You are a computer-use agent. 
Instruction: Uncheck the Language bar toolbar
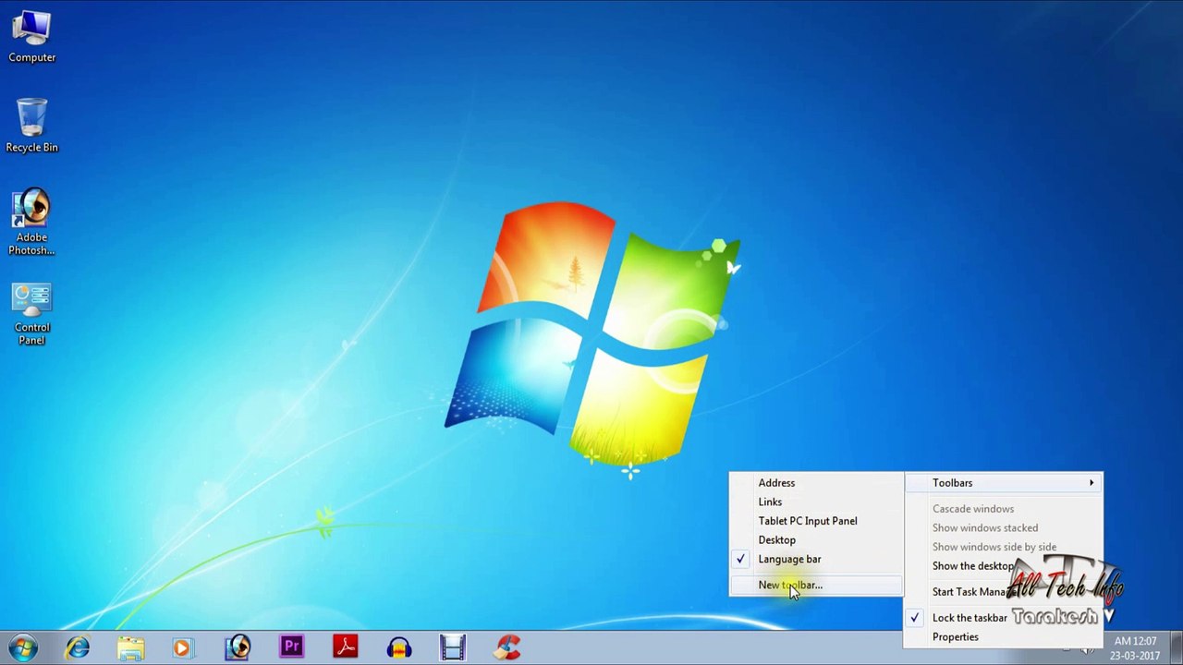click(816, 559)
